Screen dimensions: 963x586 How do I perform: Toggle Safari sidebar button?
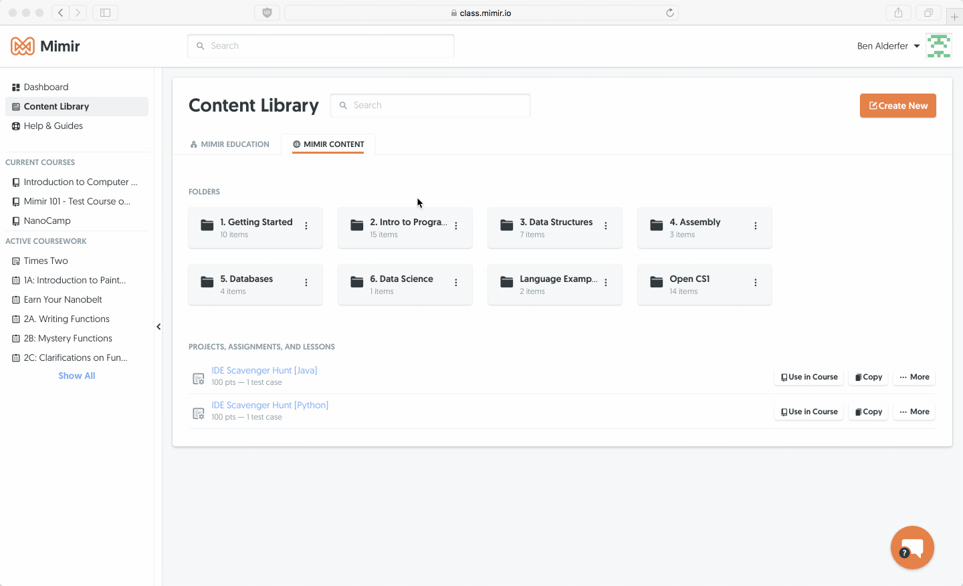(x=105, y=13)
